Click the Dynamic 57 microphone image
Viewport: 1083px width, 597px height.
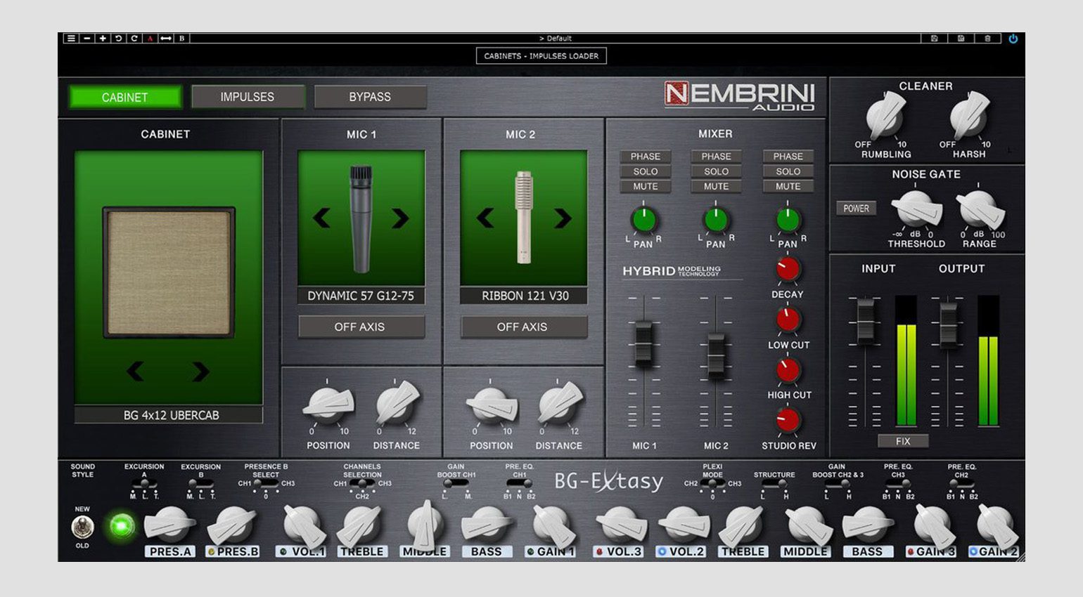click(x=361, y=218)
